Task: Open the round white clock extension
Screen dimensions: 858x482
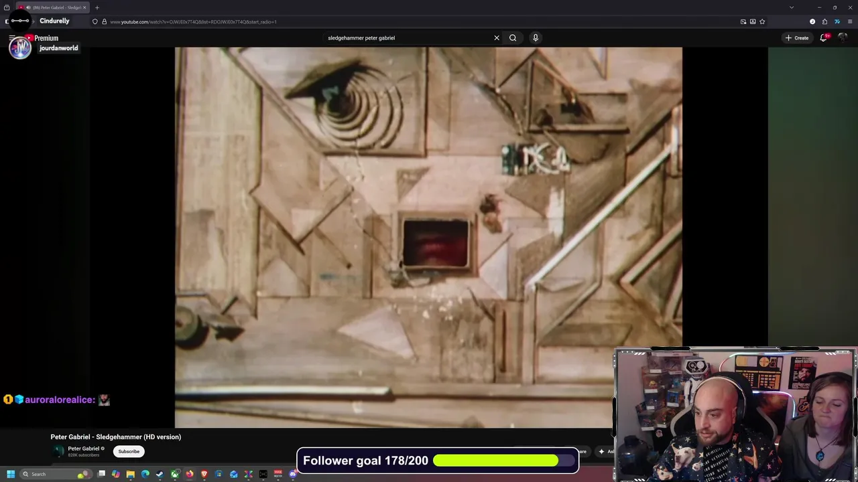Action: (812, 21)
